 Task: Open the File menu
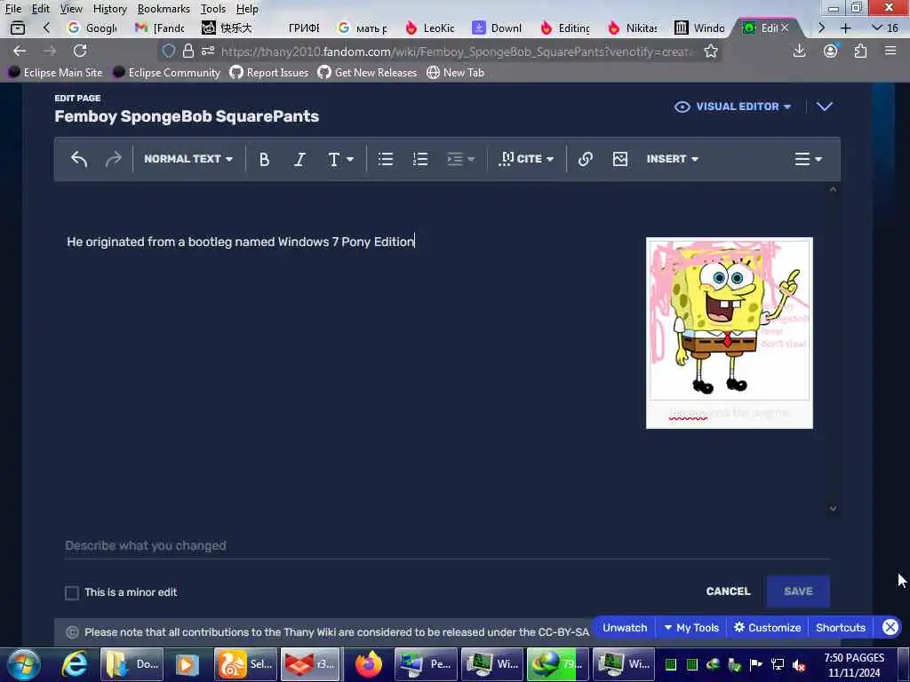pyautogui.click(x=12, y=9)
